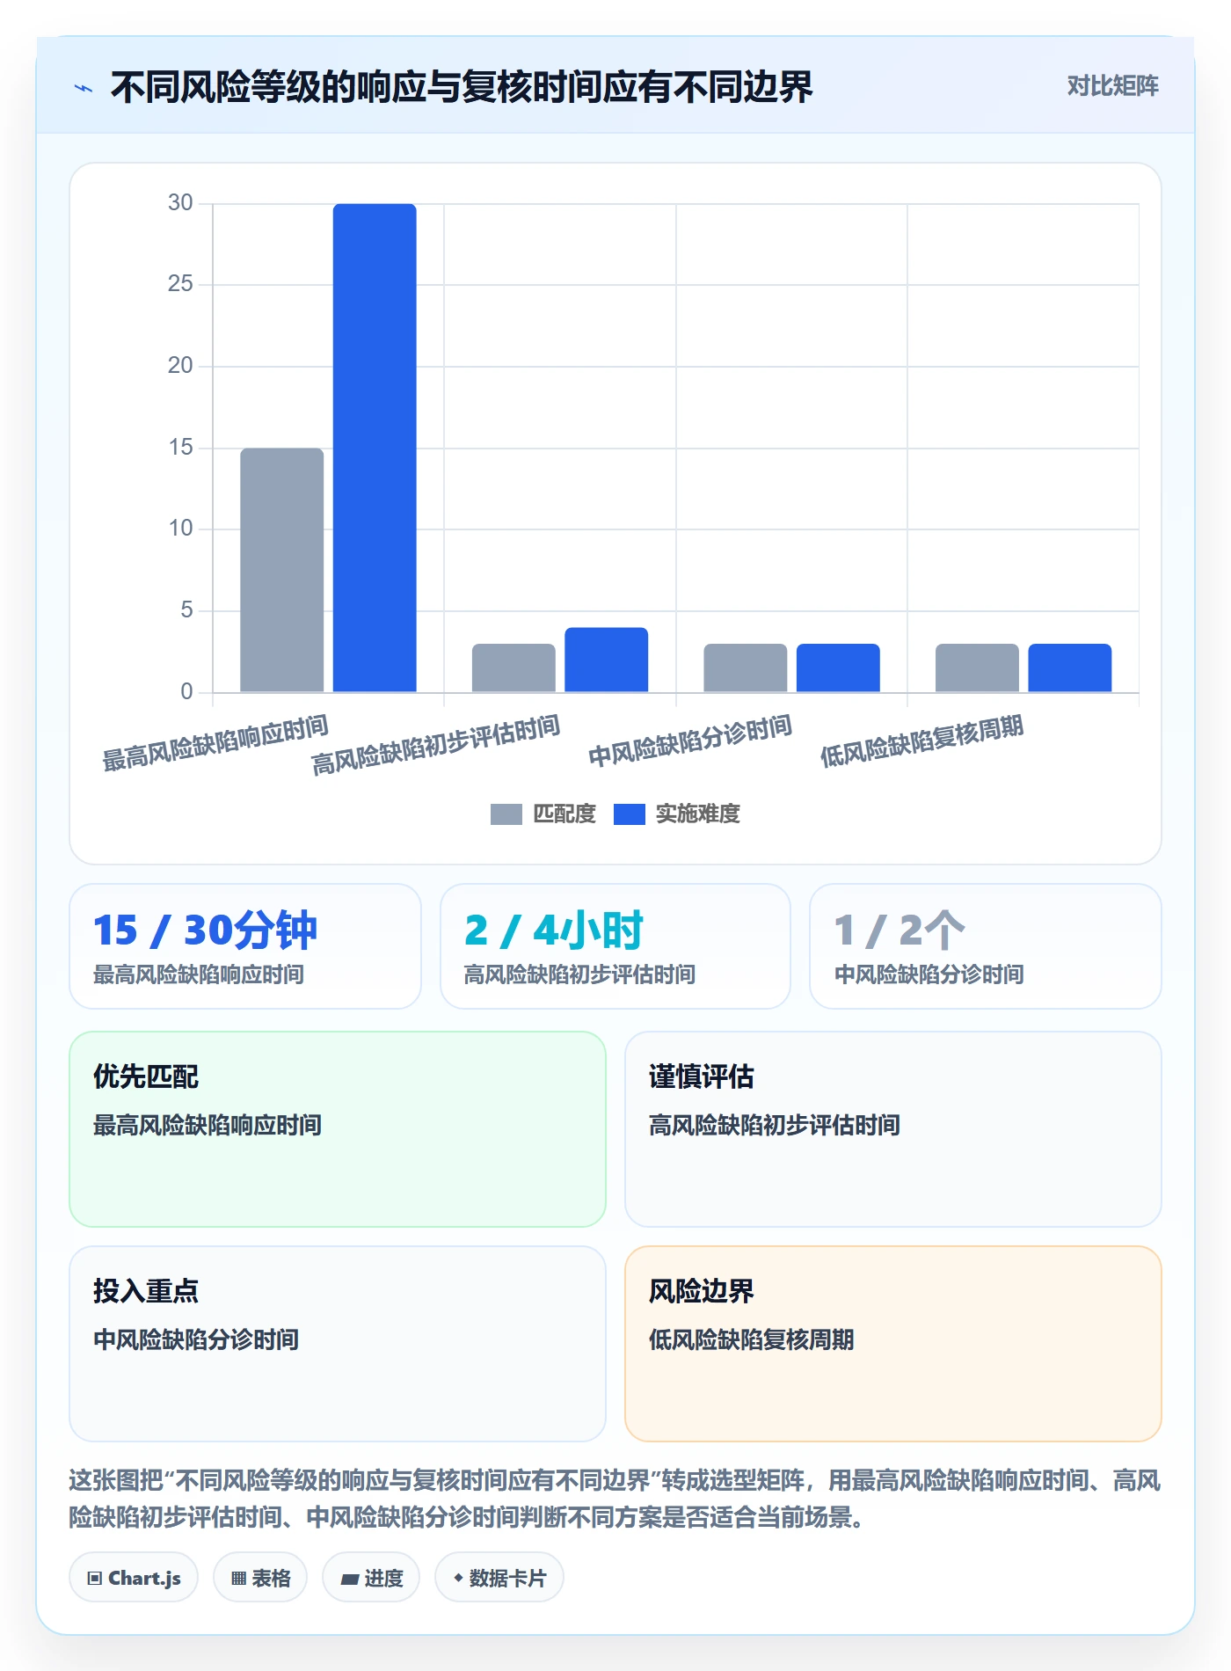This screenshot has height=1671, width=1231.
Task: Toggle the 实施难度 legend swatch
Action: tap(629, 814)
